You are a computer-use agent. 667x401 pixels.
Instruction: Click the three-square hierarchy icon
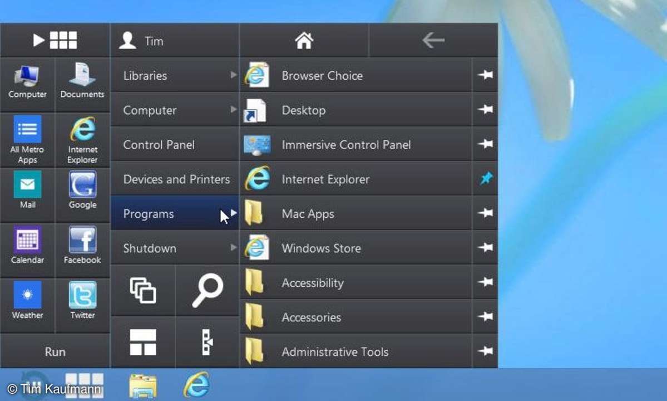click(x=207, y=343)
